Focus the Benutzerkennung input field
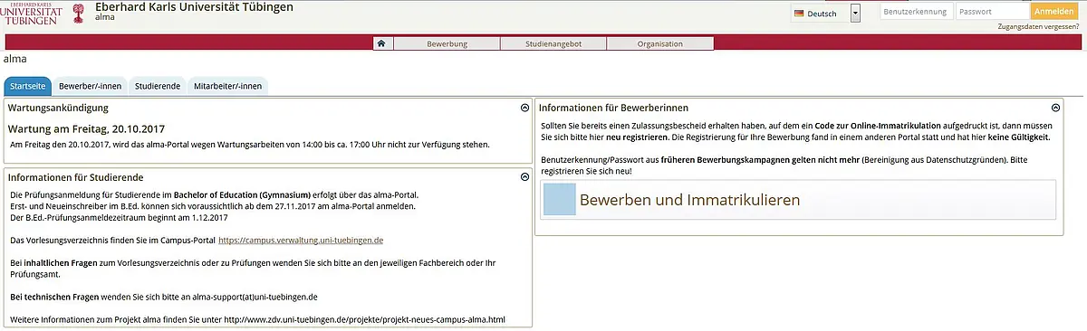Image resolution: width=1087 pixels, height=331 pixels. pos(916,12)
